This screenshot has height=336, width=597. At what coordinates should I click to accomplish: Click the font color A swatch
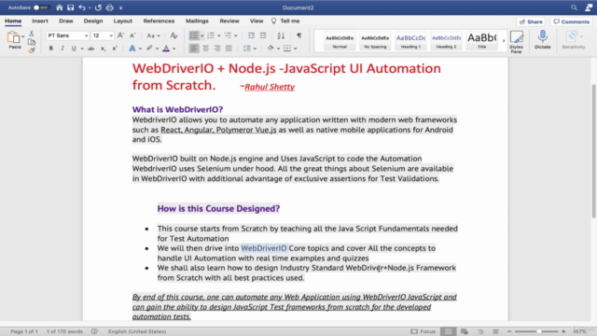click(x=166, y=49)
